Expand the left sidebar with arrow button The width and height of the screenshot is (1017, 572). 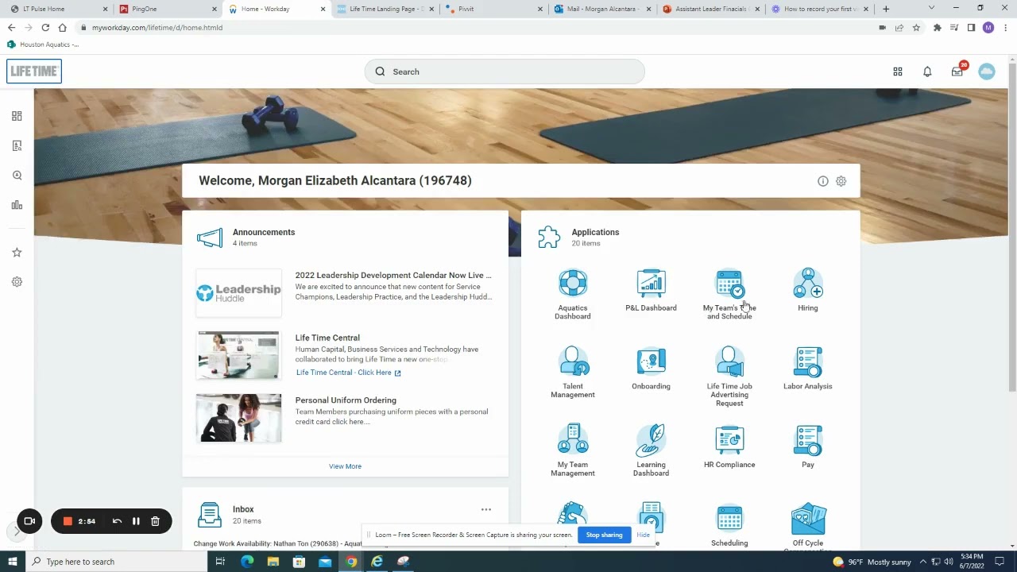17,531
